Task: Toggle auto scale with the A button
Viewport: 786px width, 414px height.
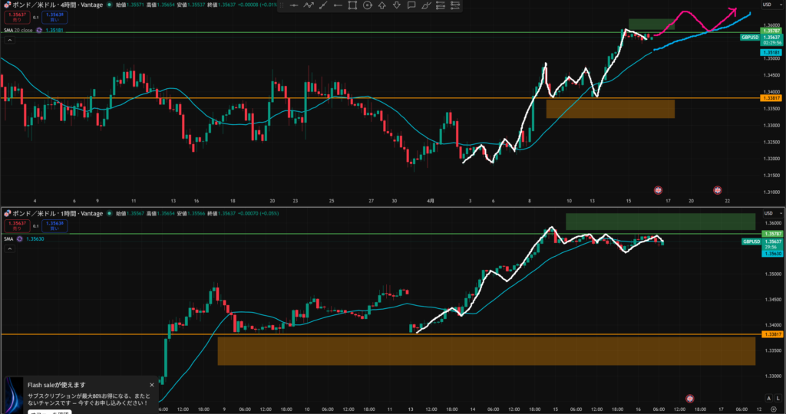Action: click(x=768, y=398)
